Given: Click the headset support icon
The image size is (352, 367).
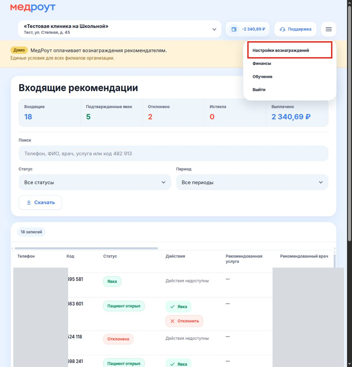Looking at the screenshot, I should point(282,29).
